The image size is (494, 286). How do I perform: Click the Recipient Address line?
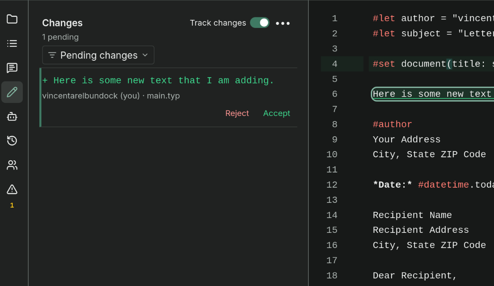click(421, 230)
